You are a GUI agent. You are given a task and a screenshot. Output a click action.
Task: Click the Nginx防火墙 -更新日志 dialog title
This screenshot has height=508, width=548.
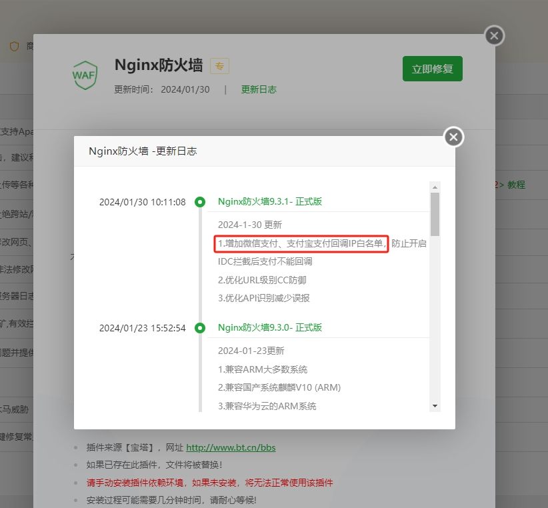click(143, 151)
